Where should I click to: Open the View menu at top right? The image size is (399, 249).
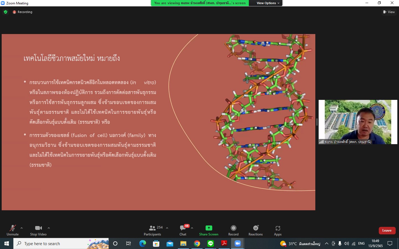[389, 12]
